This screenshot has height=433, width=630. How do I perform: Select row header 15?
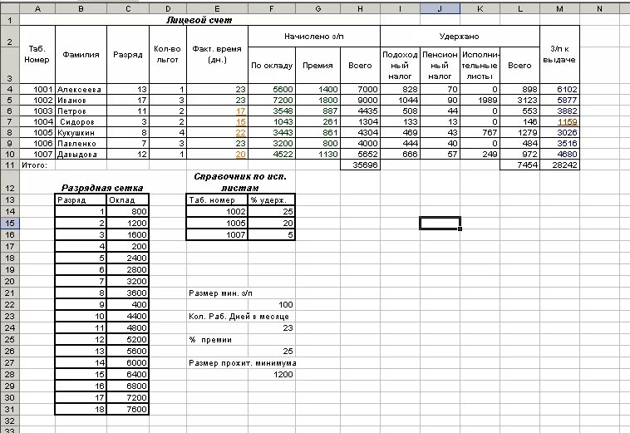(10, 224)
